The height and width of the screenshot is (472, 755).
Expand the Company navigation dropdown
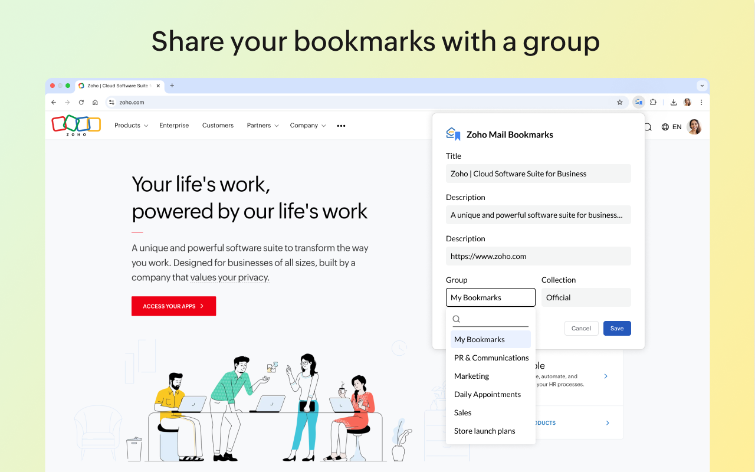click(307, 125)
